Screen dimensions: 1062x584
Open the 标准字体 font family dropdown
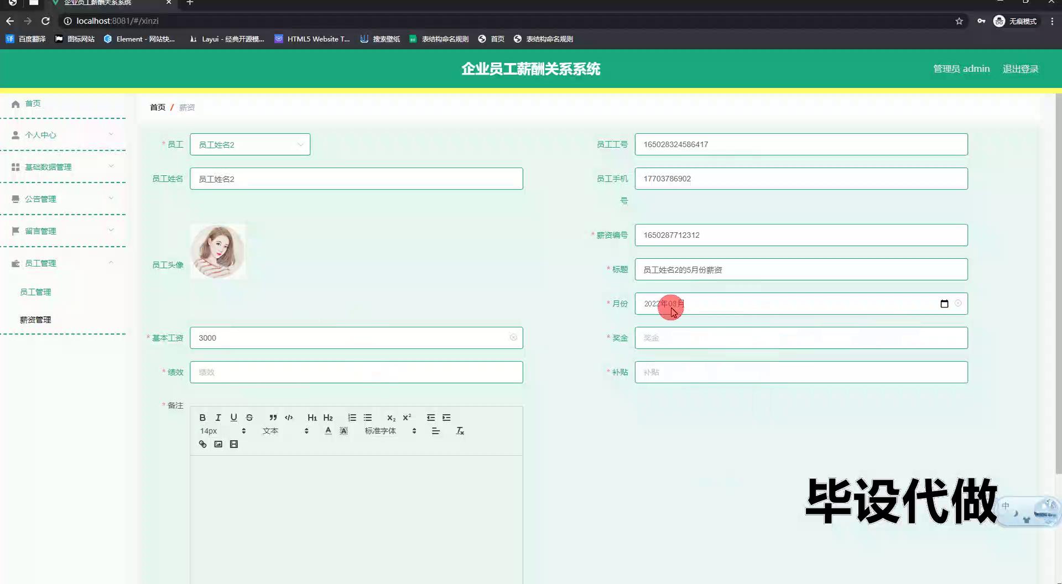(x=390, y=431)
